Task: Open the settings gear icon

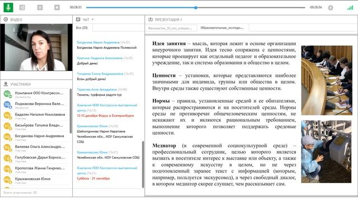Action: coord(331,8)
